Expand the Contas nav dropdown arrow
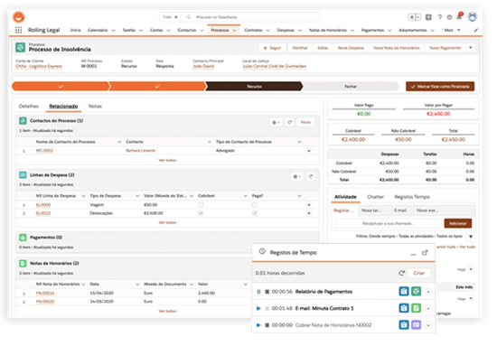Viewport: 497px width, 346px height. [x=169, y=31]
